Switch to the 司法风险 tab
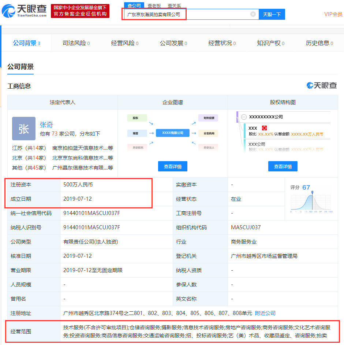Viewport: 344px width, 345px height. coord(76,43)
